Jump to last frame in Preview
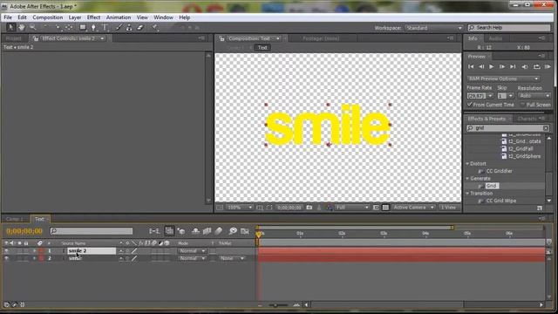Image resolution: width=558 pixels, height=314 pixels. pos(513,66)
